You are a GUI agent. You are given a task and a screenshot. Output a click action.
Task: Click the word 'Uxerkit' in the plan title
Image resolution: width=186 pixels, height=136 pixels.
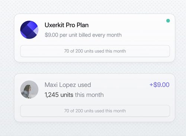(54, 25)
